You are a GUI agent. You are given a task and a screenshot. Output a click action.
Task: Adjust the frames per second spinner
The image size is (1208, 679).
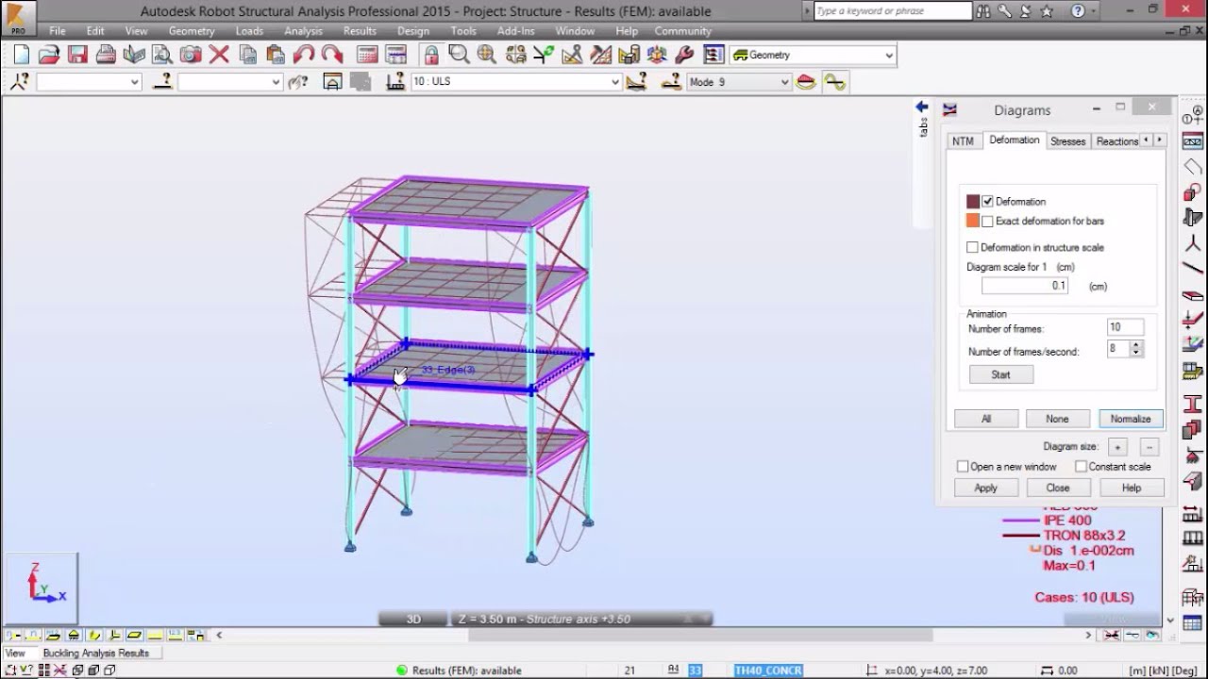click(1135, 348)
